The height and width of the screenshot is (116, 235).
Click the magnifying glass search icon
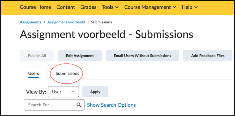pos(79,105)
